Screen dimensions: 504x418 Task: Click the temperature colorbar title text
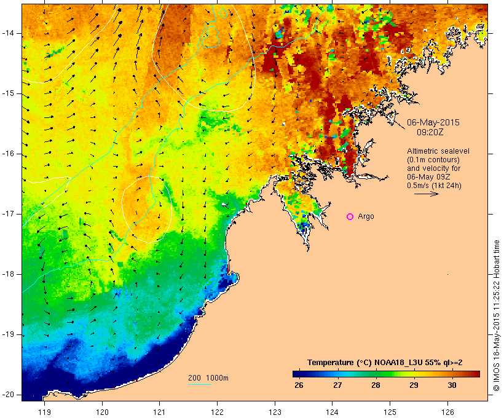[385, 363]
